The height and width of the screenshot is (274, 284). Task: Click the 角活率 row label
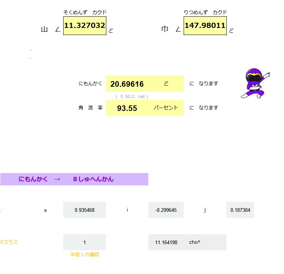90,108
